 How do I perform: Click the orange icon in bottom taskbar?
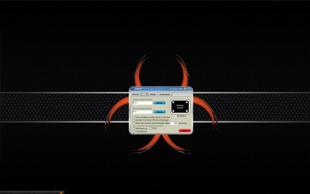(61, 192)
